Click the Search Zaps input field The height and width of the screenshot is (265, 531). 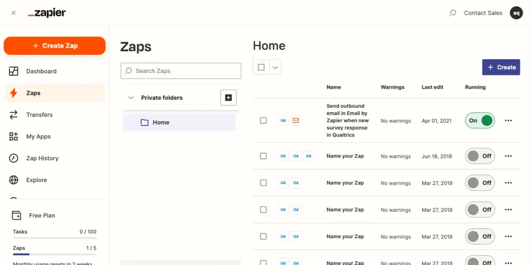coord(181,71)
